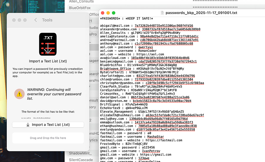Click Tools title in import dialog
Viewport: 265px width, 162px height.
pyautogui.click(x=47, y=20)
